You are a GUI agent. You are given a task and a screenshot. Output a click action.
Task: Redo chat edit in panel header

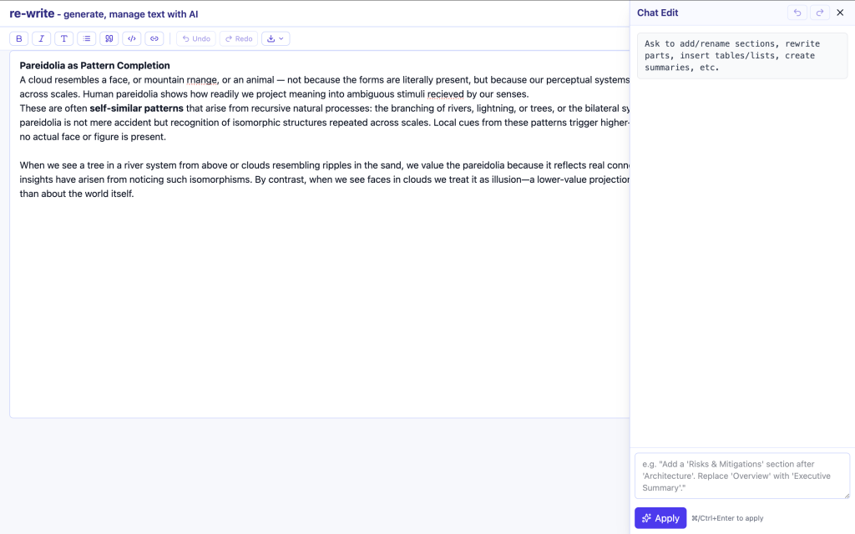point(820,13)
